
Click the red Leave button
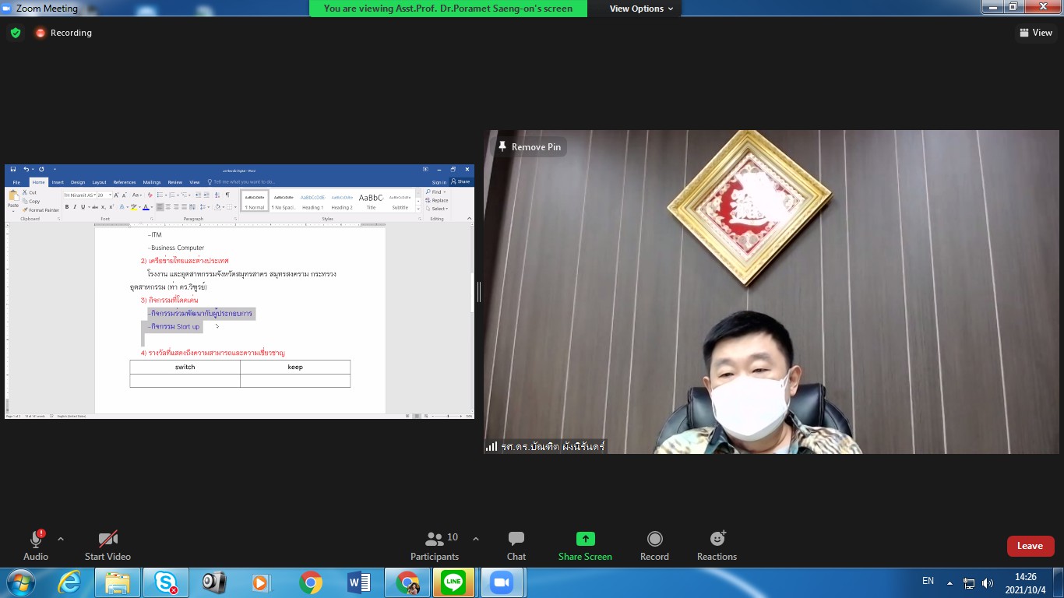[1030, 546]
